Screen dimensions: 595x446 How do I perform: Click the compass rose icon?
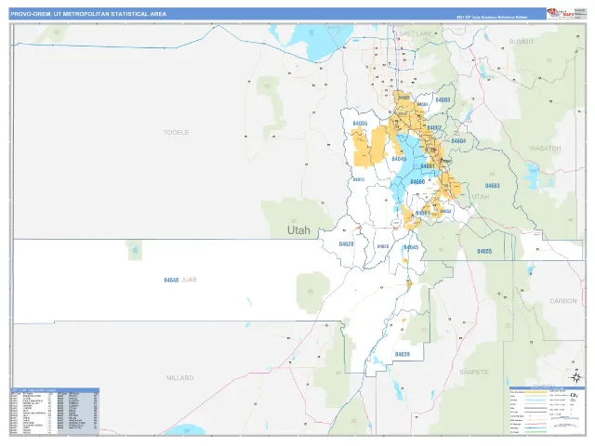pos(576,377)
